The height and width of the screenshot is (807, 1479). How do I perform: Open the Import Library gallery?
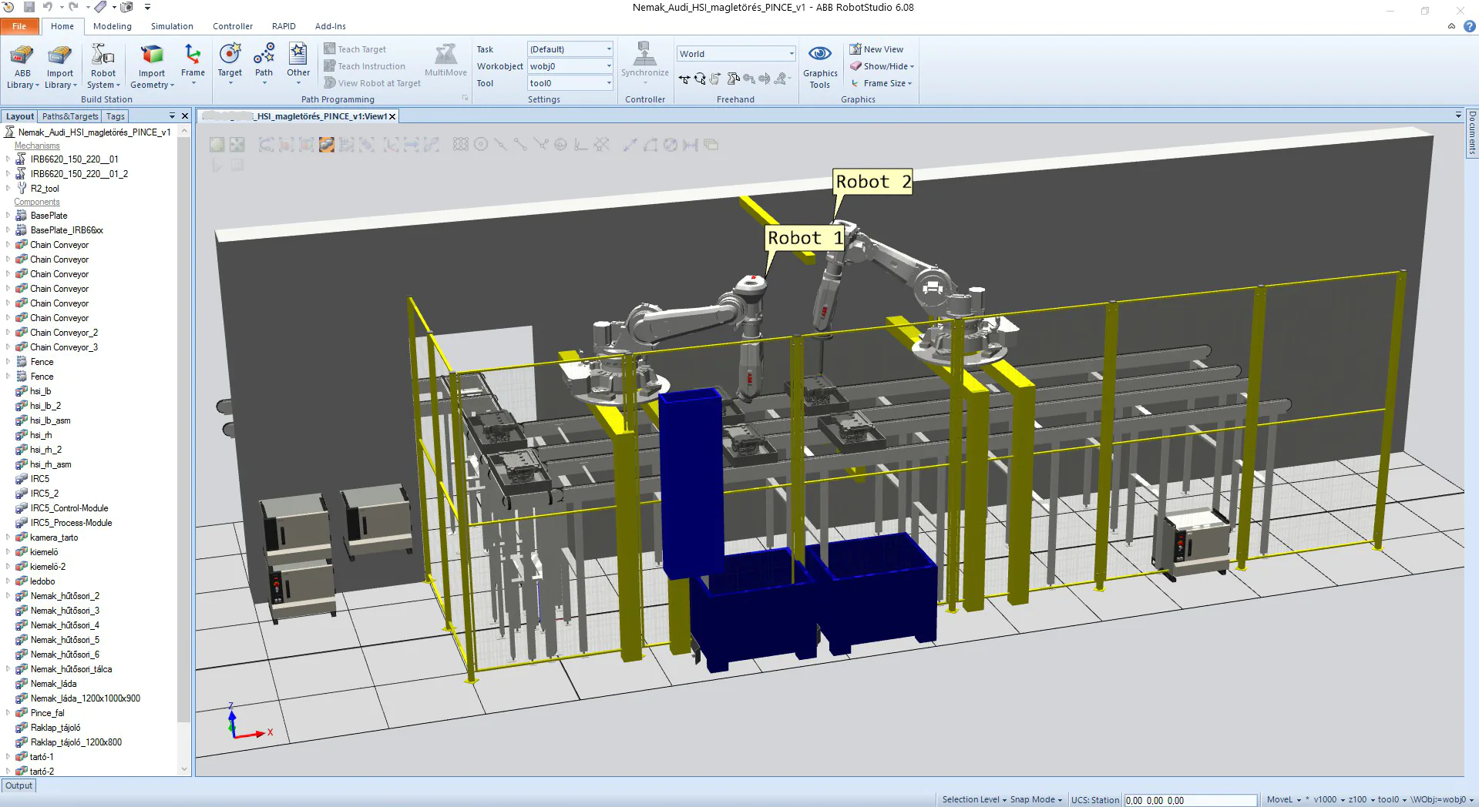60,67
